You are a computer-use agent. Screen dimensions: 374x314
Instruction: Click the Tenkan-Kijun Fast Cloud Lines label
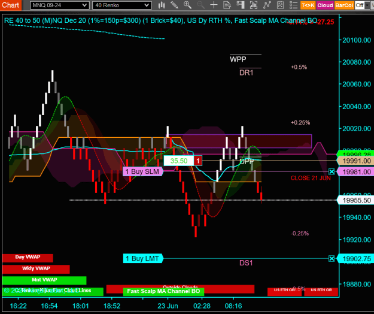pyautogui.click(x=53, y=291)
